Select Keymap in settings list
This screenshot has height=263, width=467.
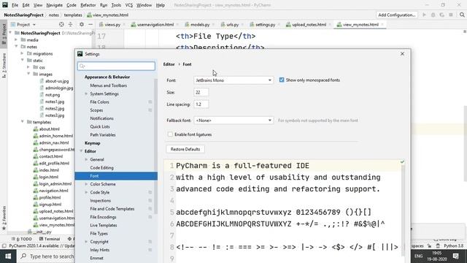tap(93, 143)
